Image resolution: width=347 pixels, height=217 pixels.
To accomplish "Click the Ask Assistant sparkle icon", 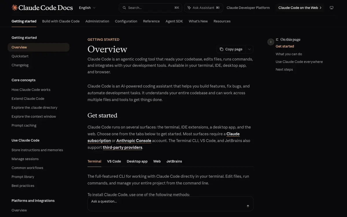I will point(189,8).
